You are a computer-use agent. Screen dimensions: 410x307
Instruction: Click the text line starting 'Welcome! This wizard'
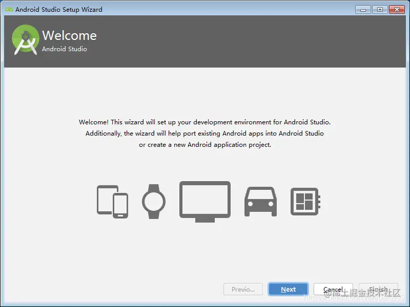click(x=204, y=122)
